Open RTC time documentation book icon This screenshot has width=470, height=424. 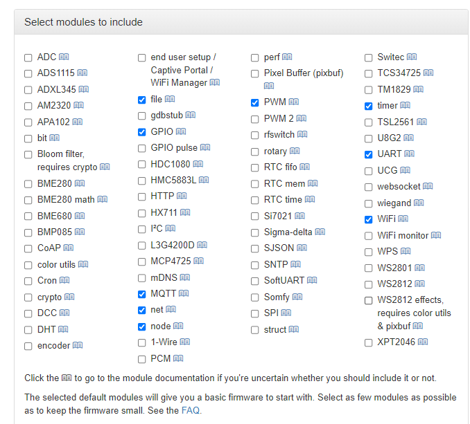coord(310,199)
